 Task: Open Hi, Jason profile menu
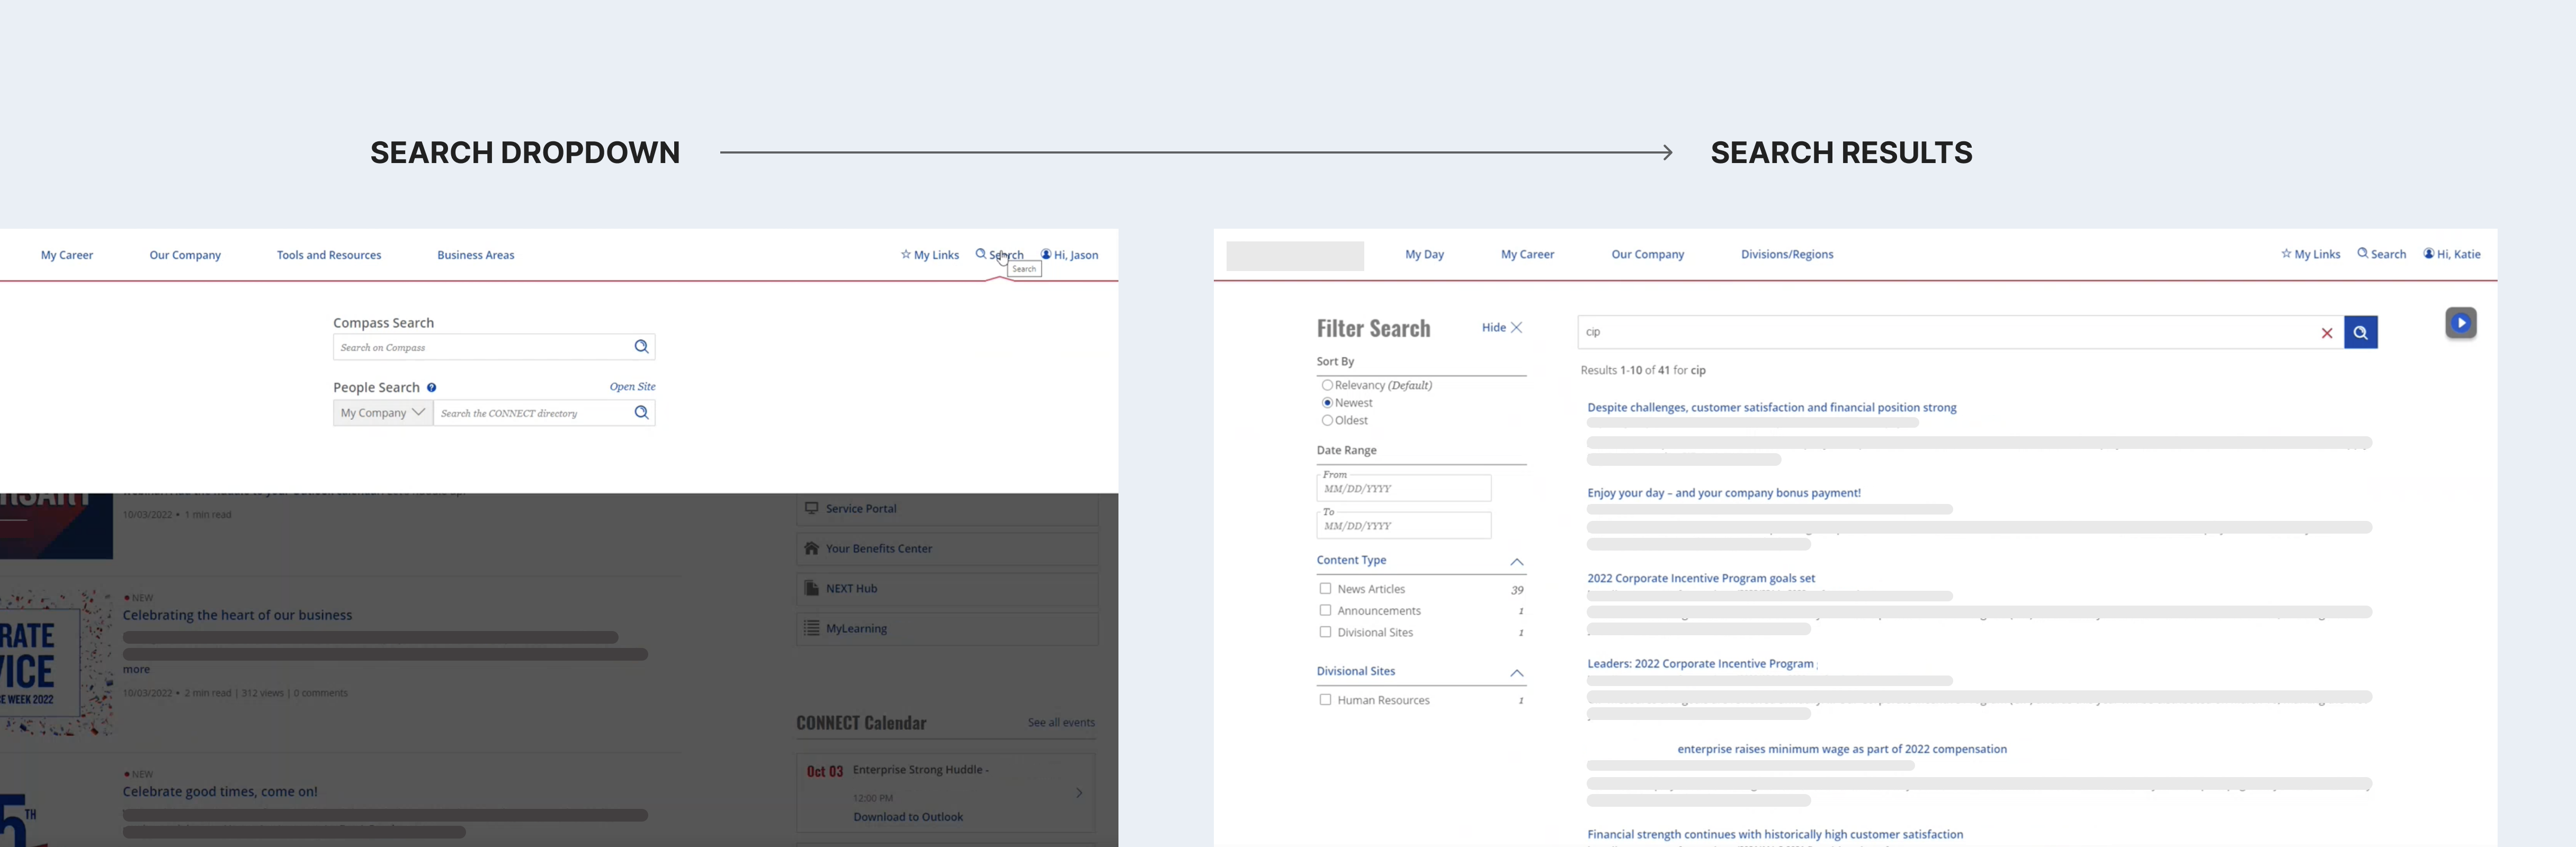[1069, 255]
